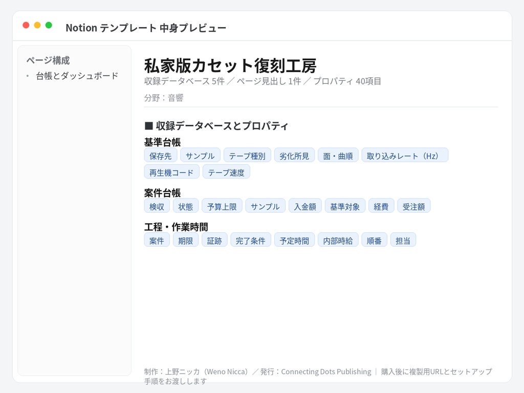Click the 案件台帳 database heading
524x393 pixels.
162,193
